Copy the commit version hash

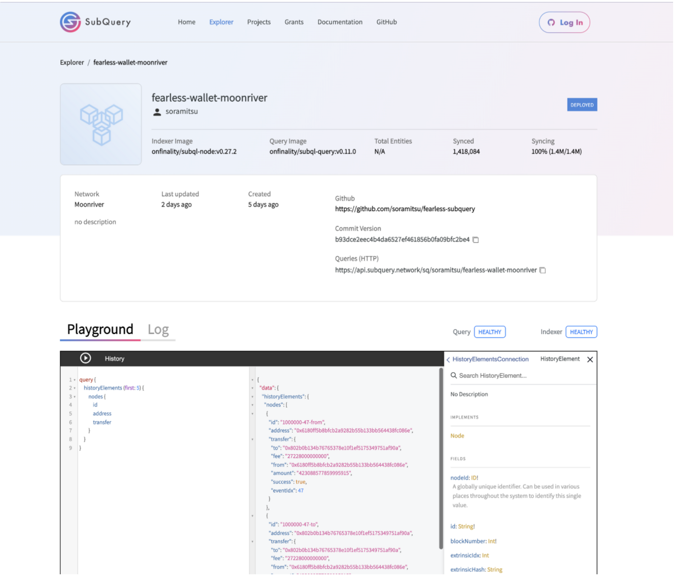(x=476, y=240)
